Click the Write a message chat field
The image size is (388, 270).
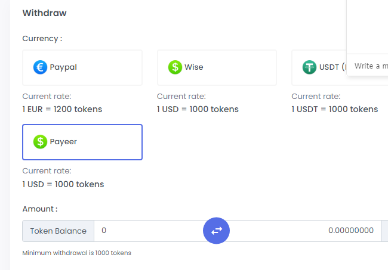tap(368, 66)
